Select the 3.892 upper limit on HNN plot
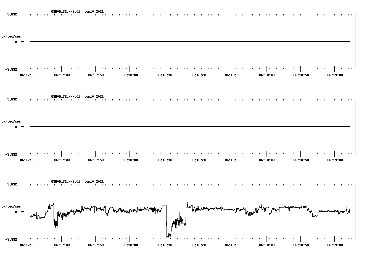This screenshot has width=375, height=255. point(12,99)
